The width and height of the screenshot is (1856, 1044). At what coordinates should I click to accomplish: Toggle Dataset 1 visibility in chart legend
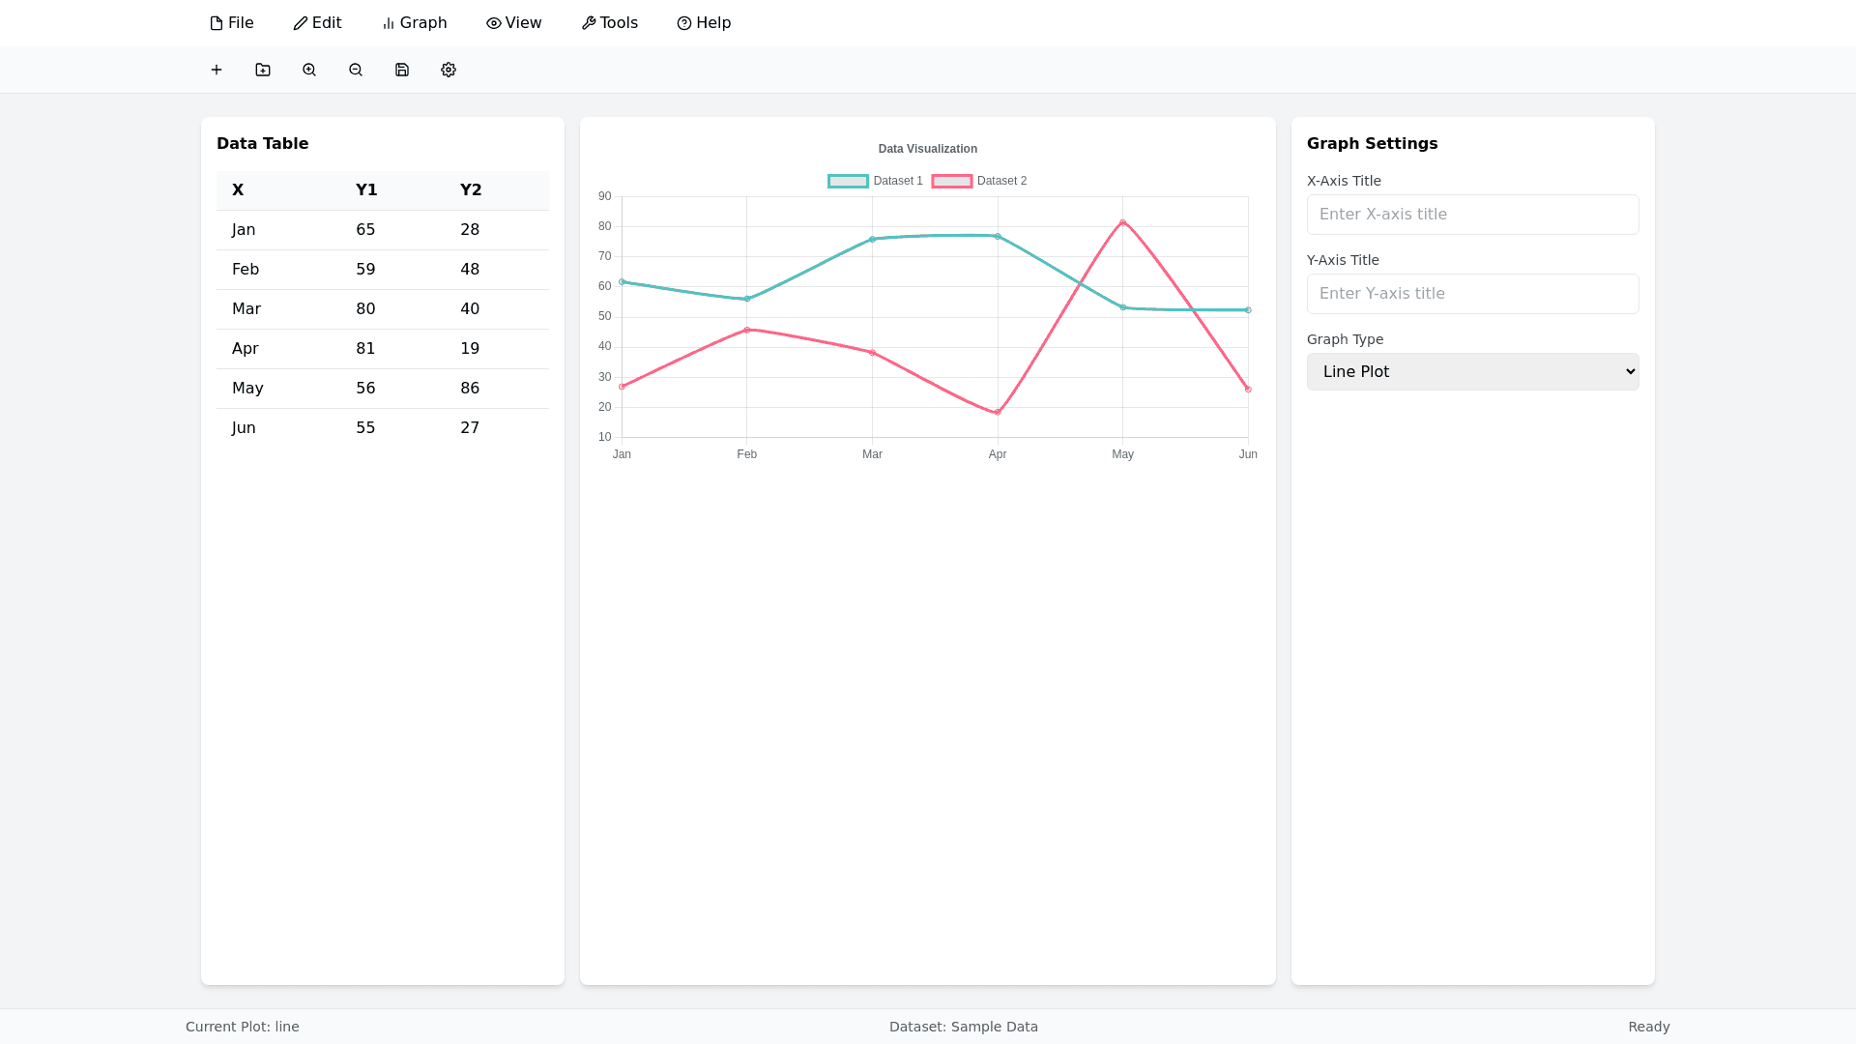[875, 181]
